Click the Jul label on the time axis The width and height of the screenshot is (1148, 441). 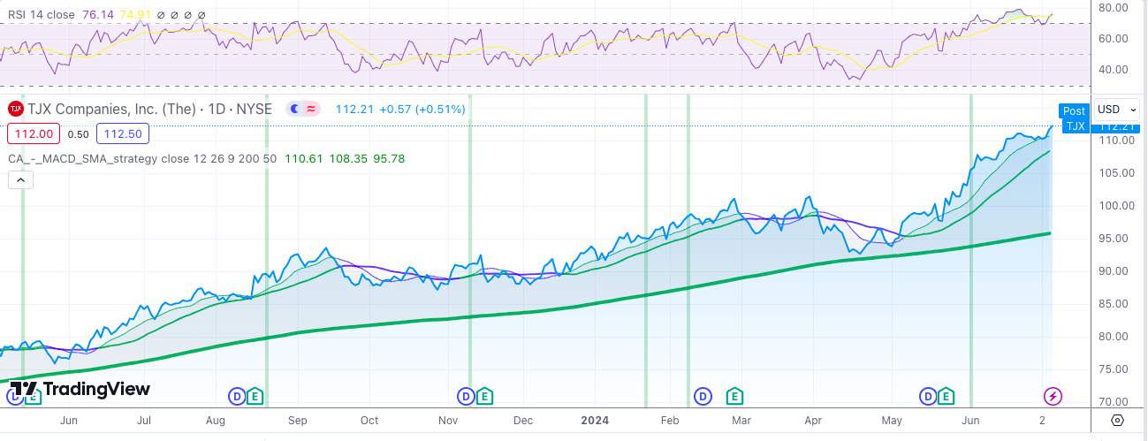point(143,421)
